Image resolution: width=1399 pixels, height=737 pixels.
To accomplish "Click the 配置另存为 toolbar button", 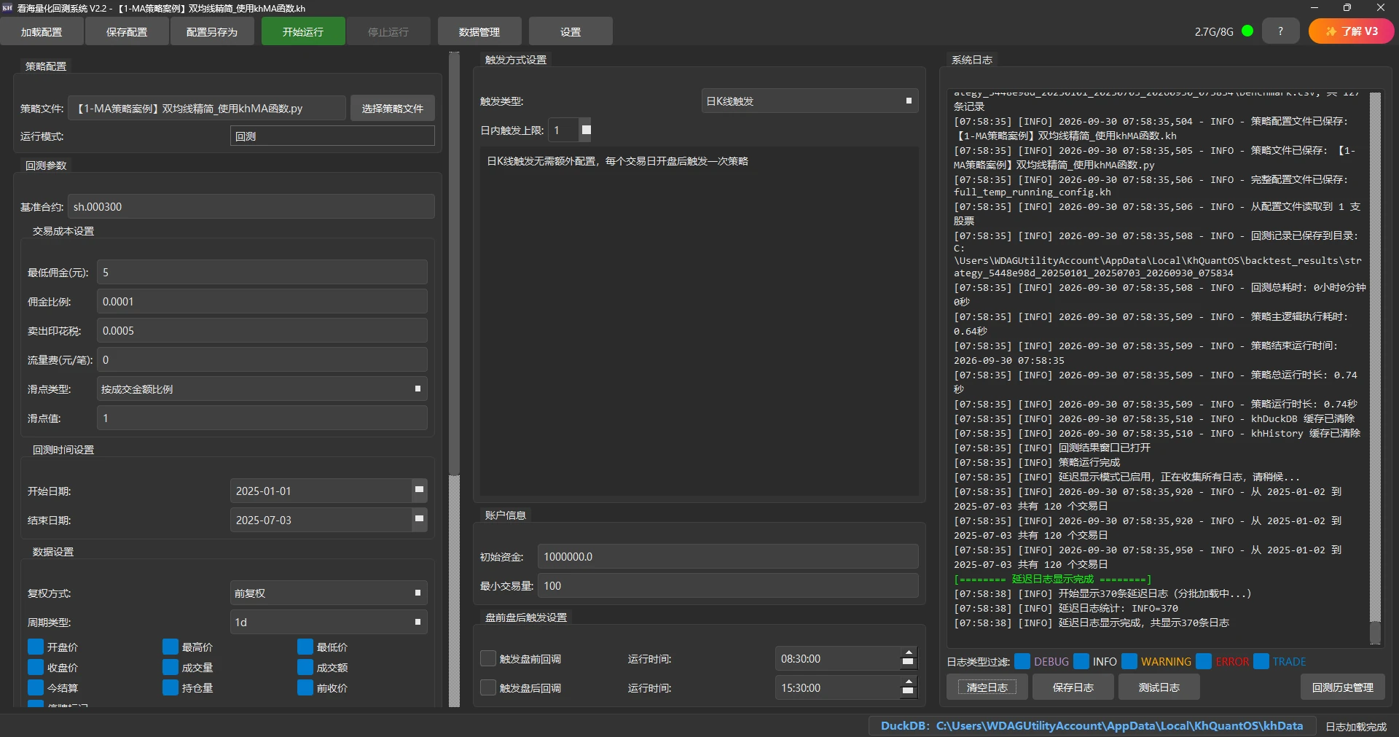I will pyautogui.click(x=212, y=31).
